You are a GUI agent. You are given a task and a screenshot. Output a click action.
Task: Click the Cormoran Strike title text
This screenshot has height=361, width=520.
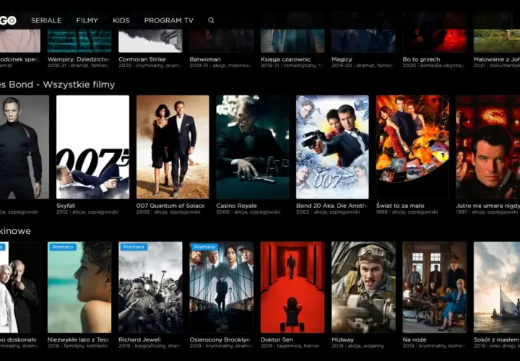[x=142, y=59]
